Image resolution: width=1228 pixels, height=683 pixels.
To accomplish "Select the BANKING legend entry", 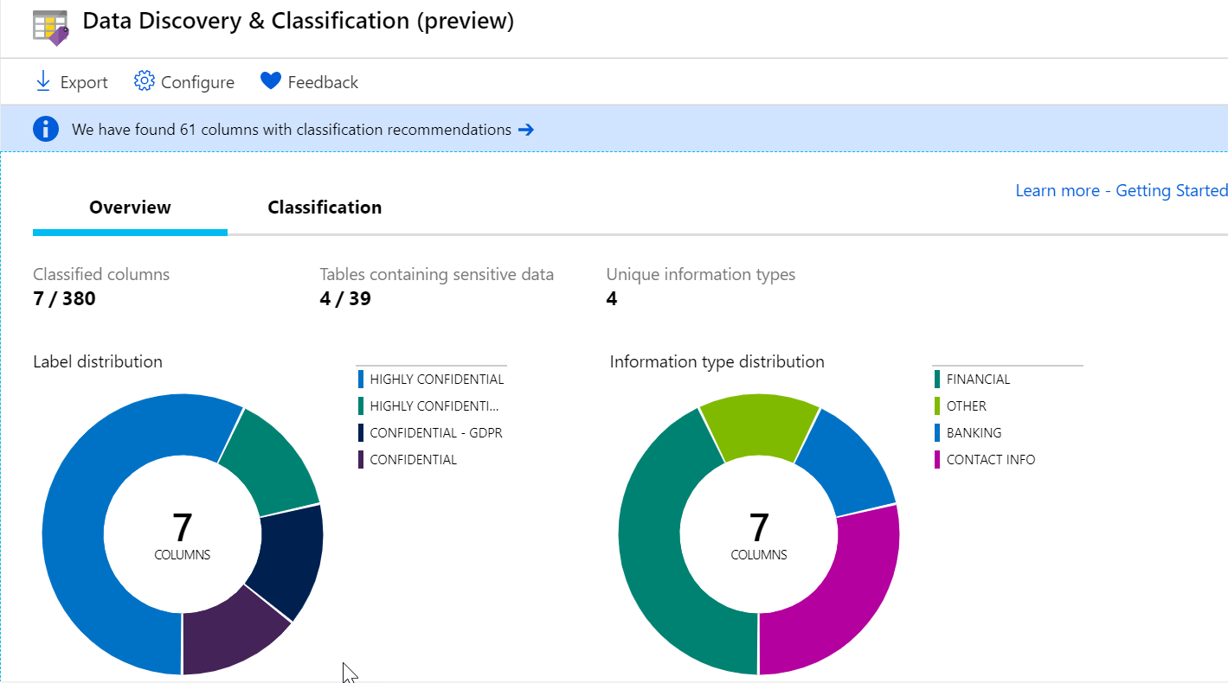I will pos(974,432).
